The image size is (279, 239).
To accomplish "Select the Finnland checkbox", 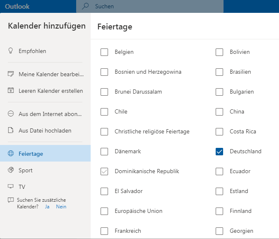I will coord(219,211).
